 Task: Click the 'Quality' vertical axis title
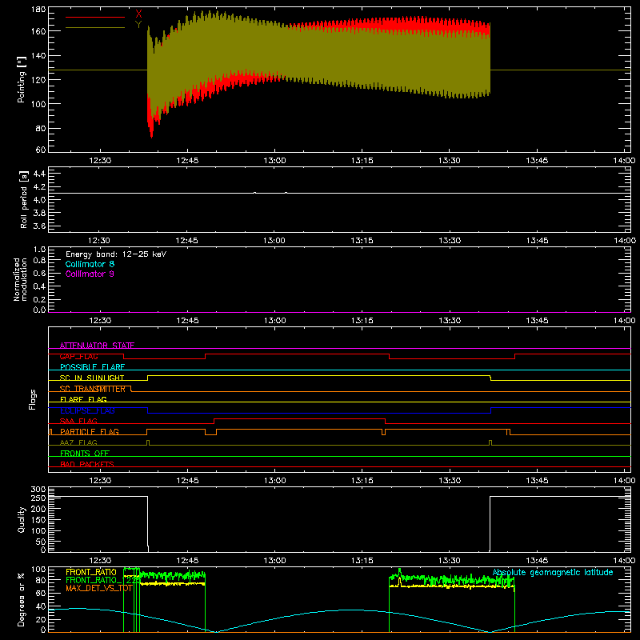(22, 519)
